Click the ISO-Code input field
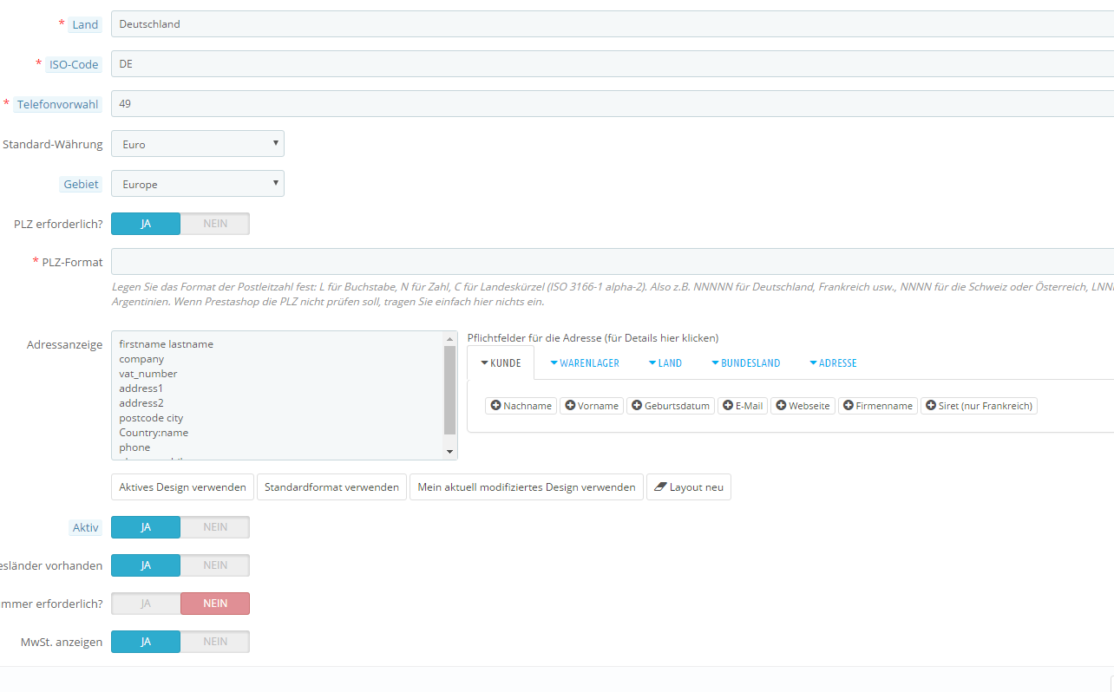Screen dimensions: 1114x692 point(613,64)
